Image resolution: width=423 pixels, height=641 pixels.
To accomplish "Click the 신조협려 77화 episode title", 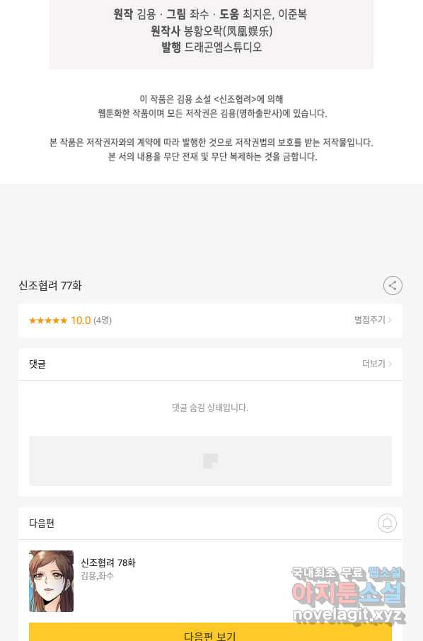I will pyautogui.click(x=50, y=285).
